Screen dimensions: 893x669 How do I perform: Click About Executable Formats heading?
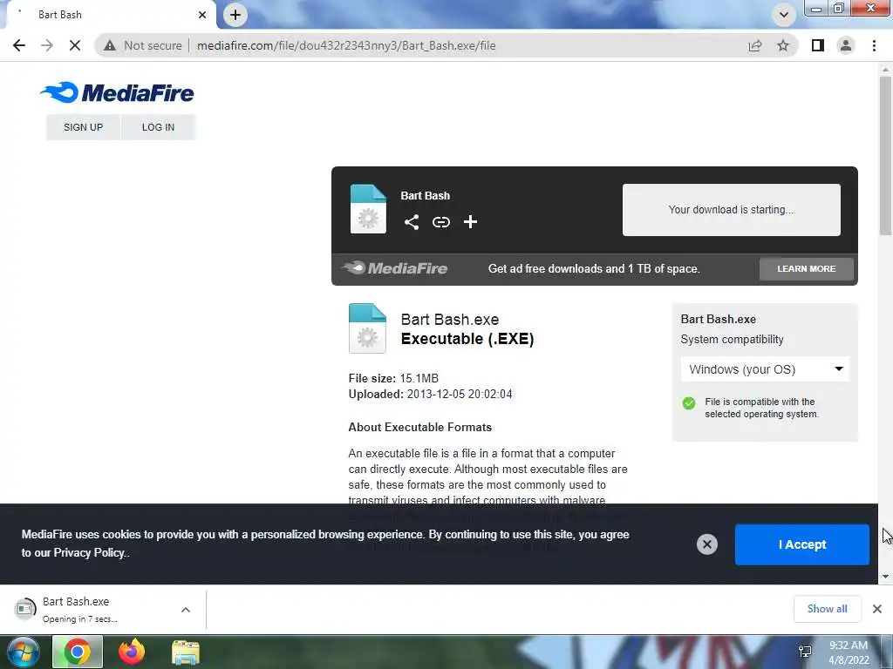419,427
